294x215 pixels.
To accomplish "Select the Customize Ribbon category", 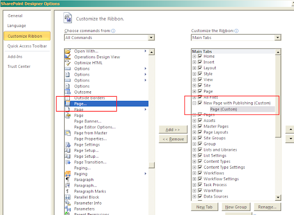I will click(27, 36).
